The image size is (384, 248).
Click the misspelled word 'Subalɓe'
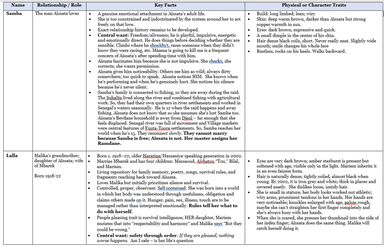pyautogui.click(x=114, y=98)
